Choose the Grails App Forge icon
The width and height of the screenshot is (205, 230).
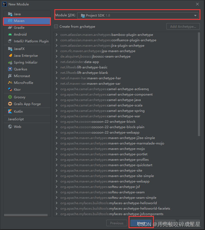(10, 104)
